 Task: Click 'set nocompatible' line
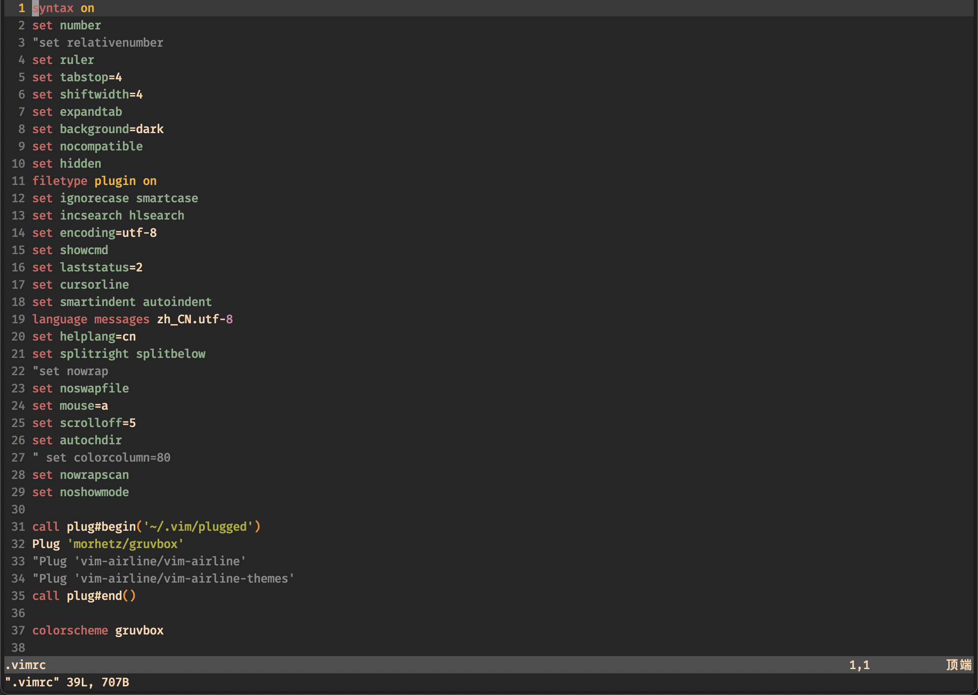(x=87, y=147)
